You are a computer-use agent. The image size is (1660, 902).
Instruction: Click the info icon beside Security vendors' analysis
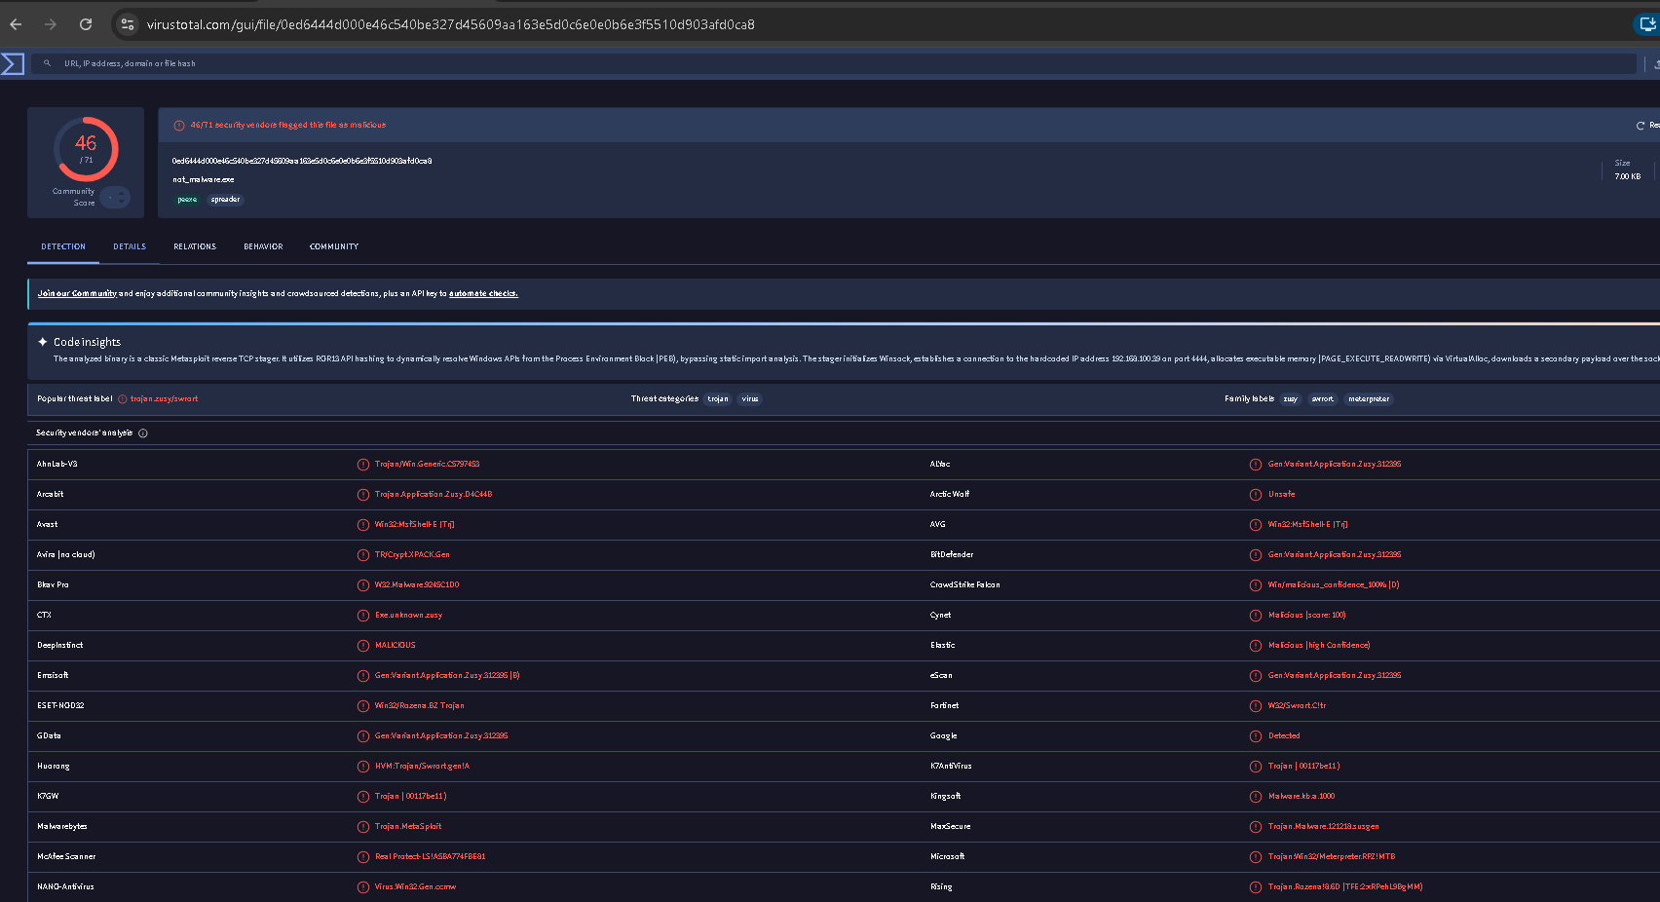pos(143,433)
